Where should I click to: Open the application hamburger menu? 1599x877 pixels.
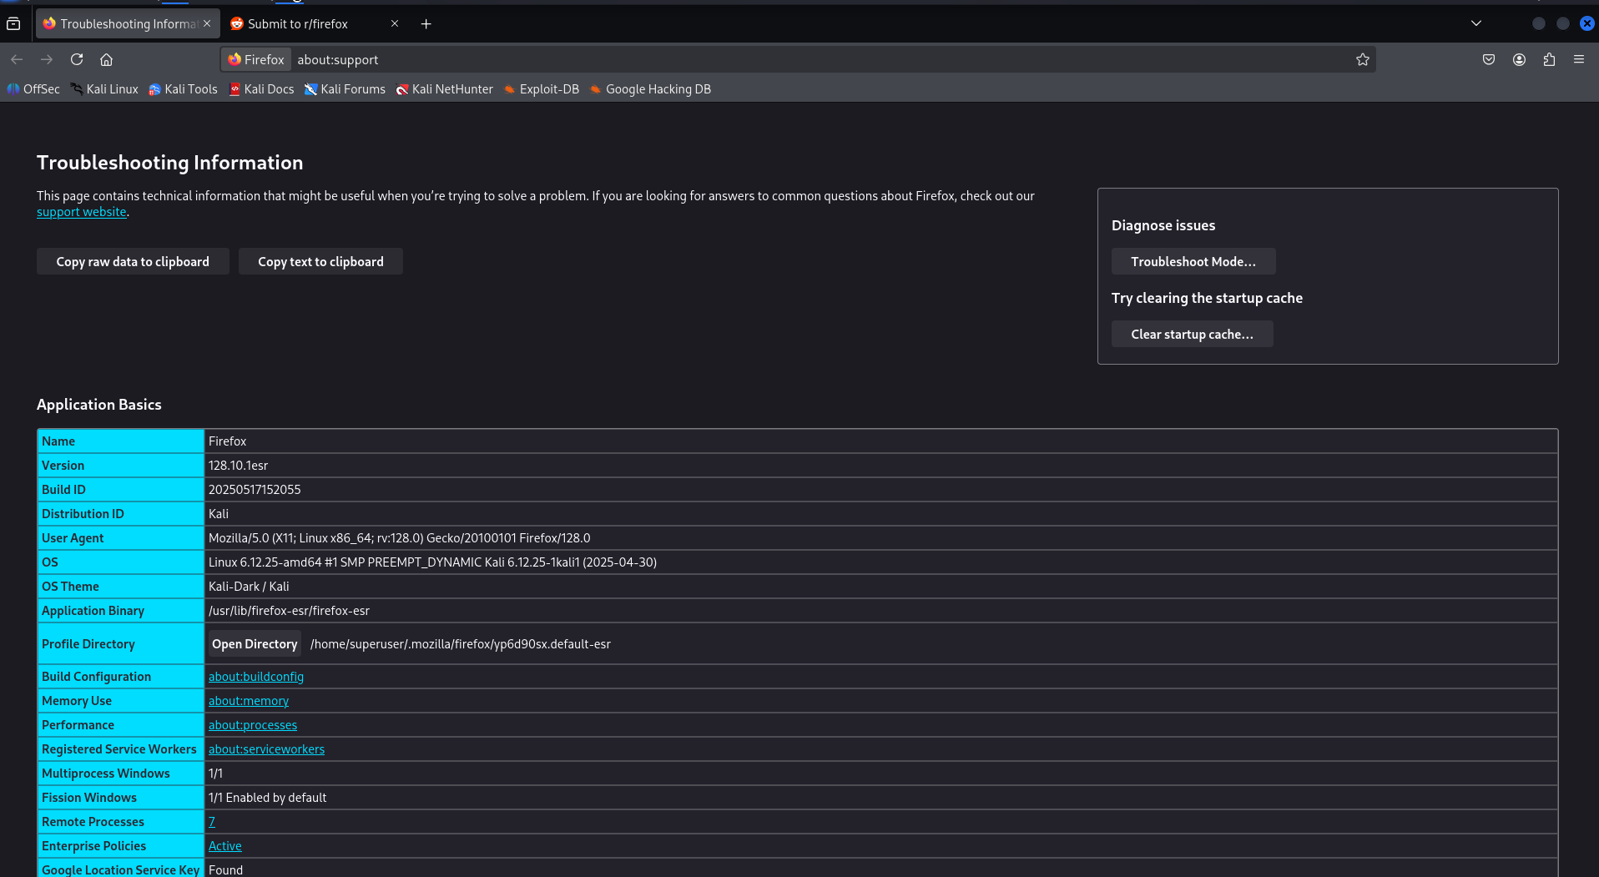(1579, 59)
